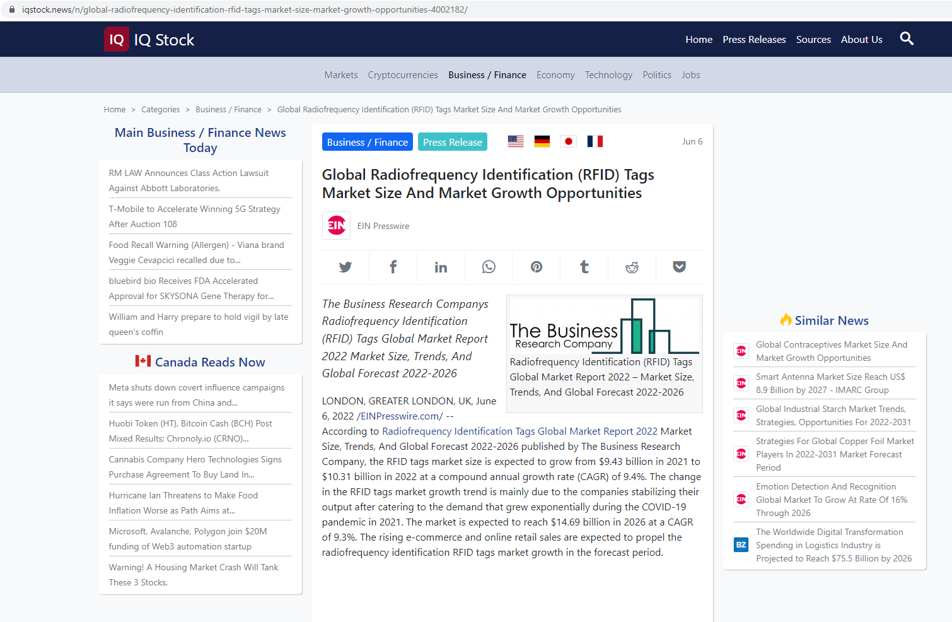Go to Business / Finance in breadcrumb

point(228,109)
